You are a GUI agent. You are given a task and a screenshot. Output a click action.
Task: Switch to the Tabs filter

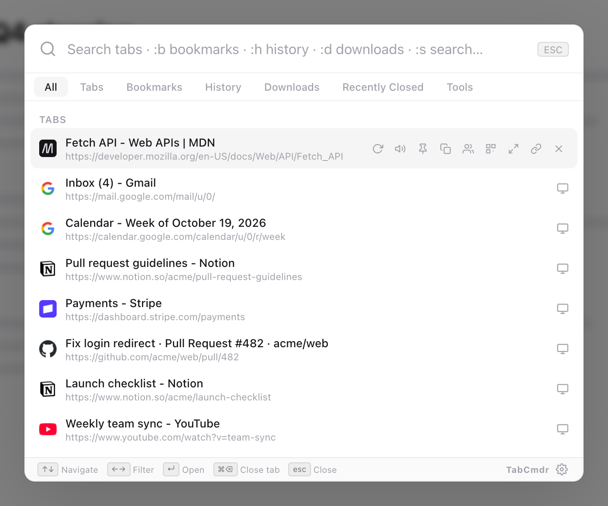(92, 87)
